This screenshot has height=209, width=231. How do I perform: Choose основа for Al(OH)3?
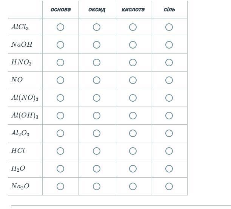(60, 116)
